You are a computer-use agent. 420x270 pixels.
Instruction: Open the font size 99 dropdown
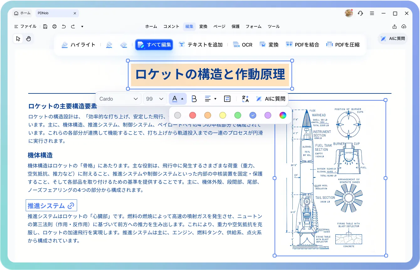point(155,99)
